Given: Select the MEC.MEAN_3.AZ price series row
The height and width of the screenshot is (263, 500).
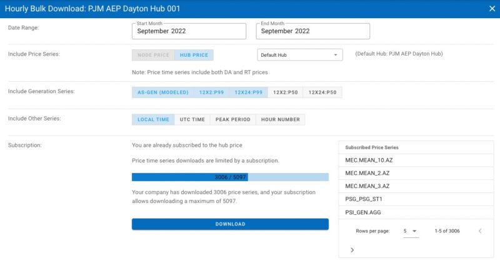Looking at the screenshot, I should coord(416,186).
